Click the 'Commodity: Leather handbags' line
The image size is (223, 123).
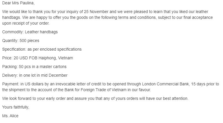(x=30, y=32)
